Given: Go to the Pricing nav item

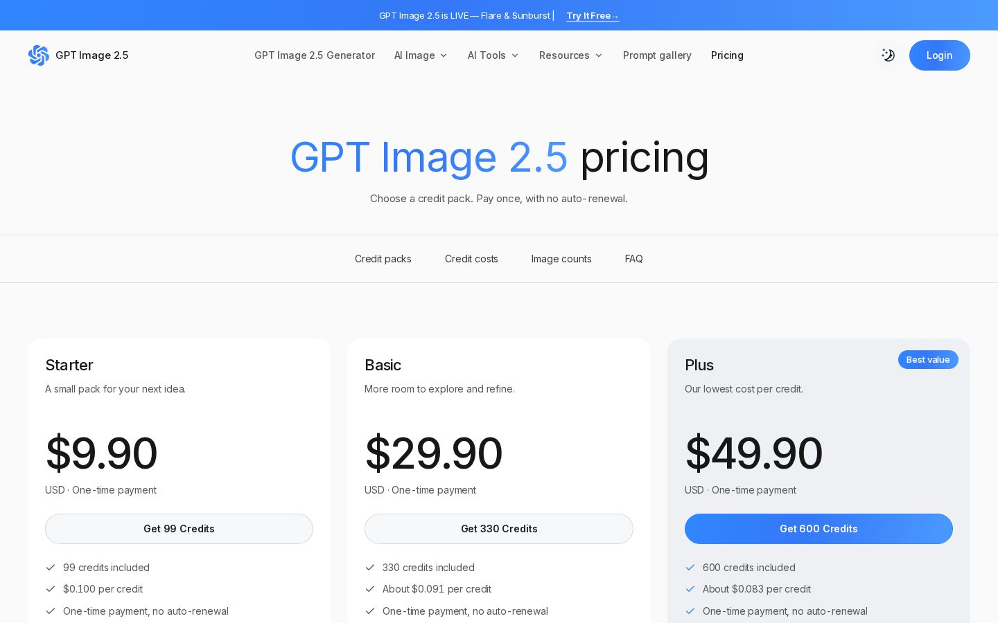Looking at the screenshot, I should [727, 55].
